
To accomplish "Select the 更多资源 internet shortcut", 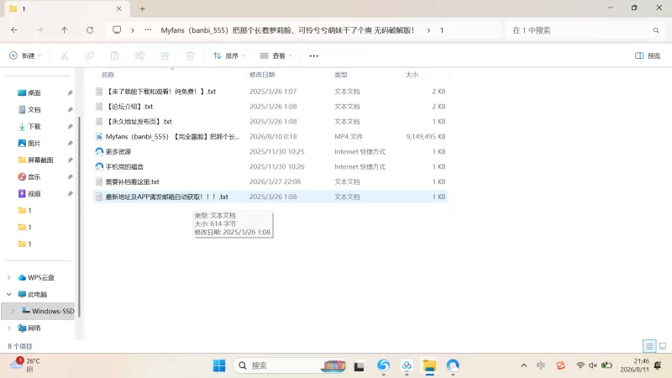I will 270,151.
